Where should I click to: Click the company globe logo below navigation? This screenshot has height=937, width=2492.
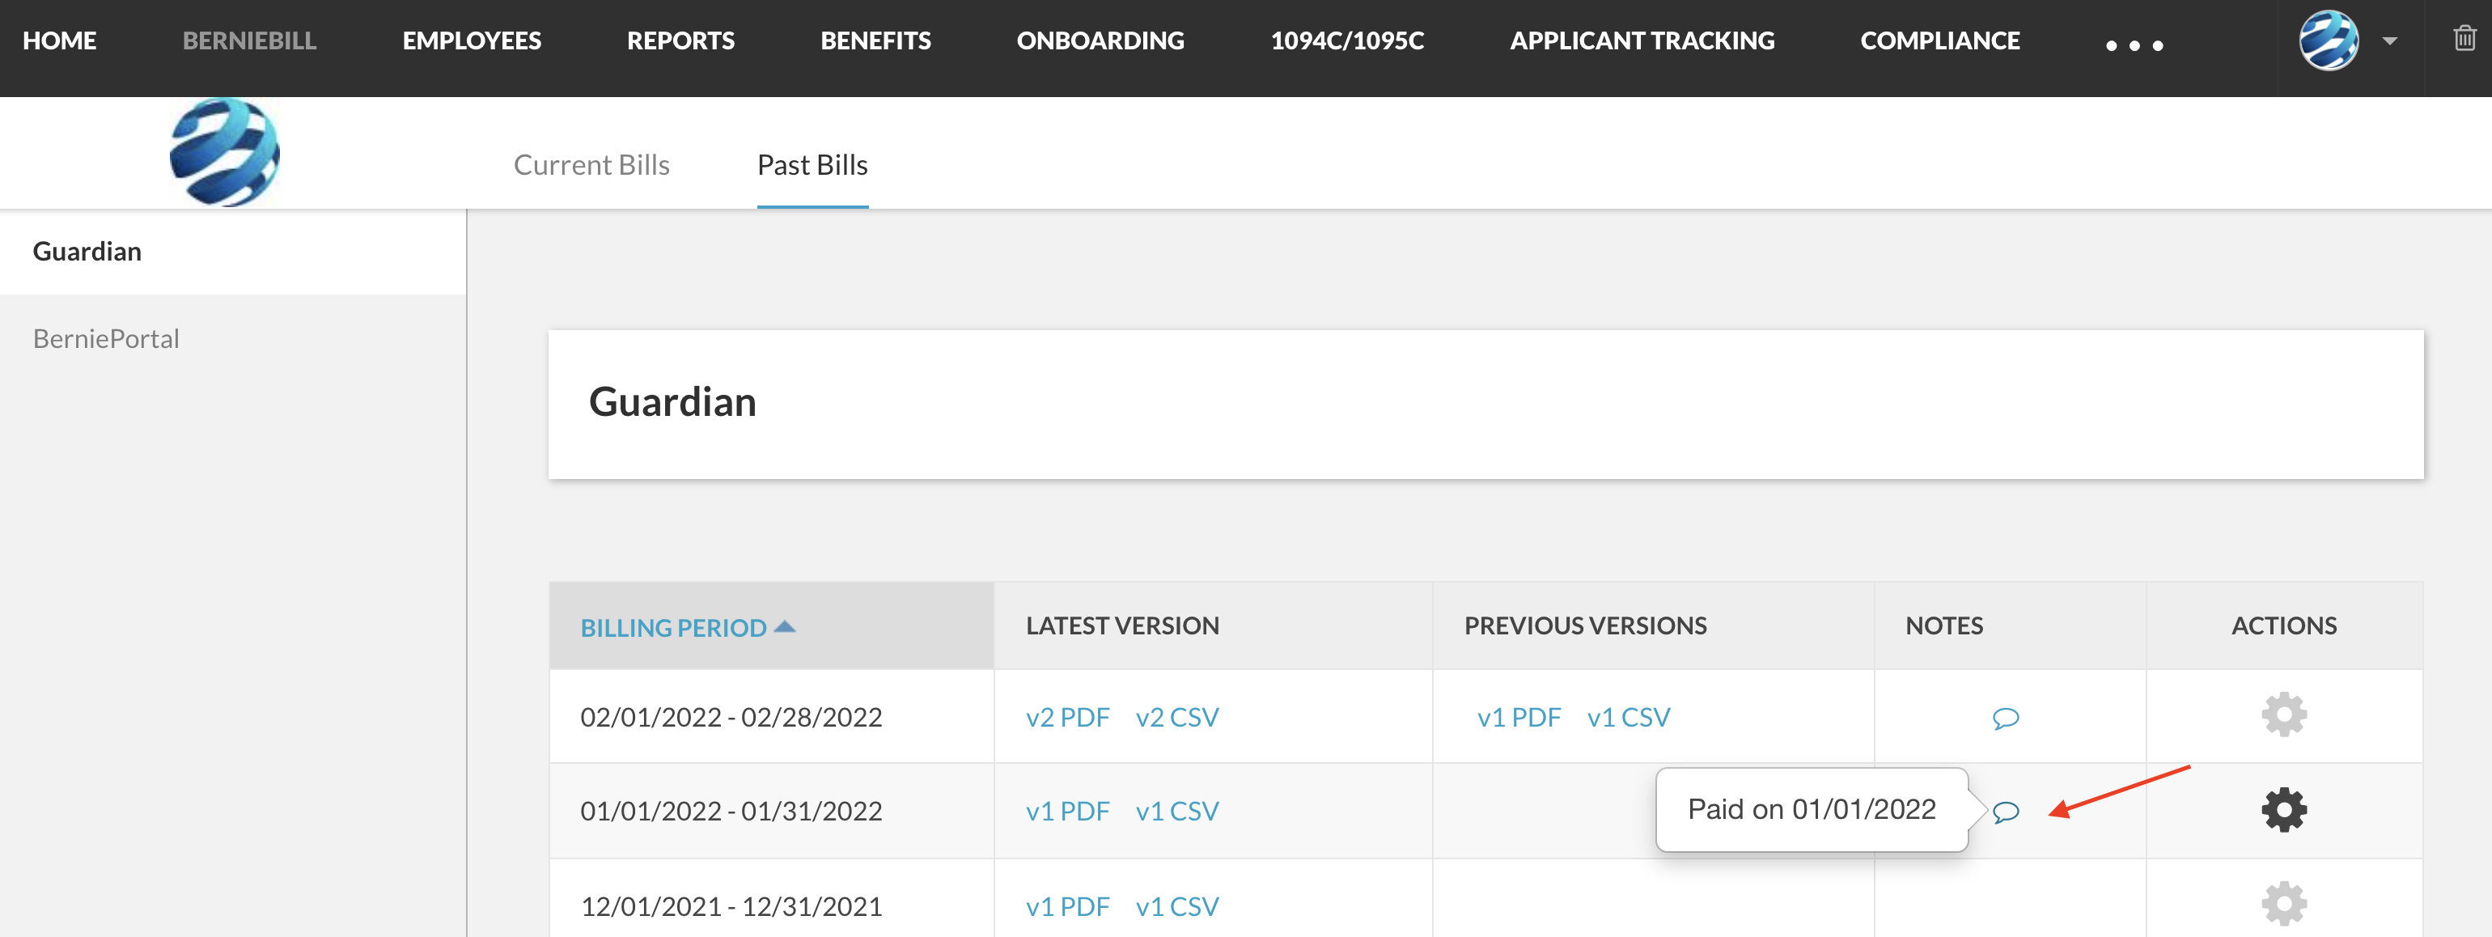point(224,153)
